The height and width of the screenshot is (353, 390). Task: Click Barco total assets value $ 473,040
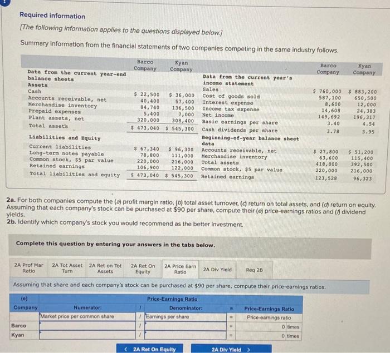[145, 128]
